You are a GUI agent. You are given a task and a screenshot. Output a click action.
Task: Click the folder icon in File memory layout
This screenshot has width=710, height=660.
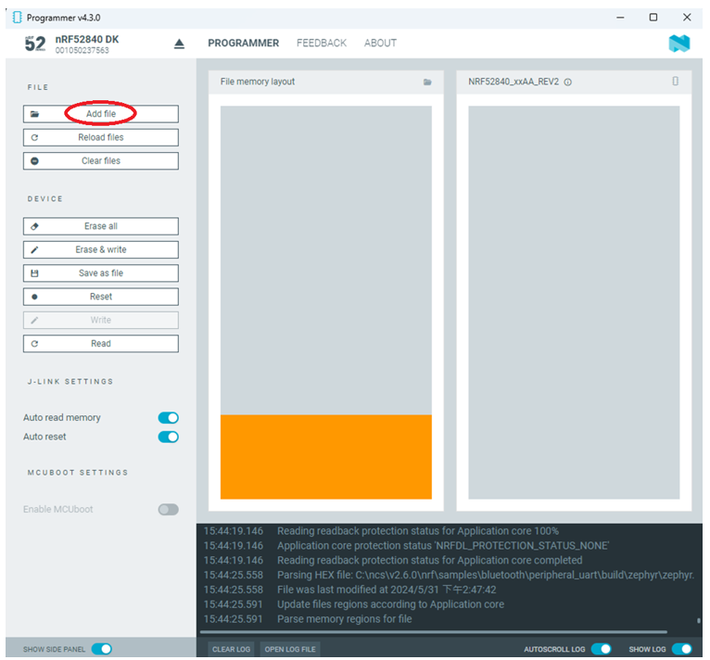click(427, 82)
